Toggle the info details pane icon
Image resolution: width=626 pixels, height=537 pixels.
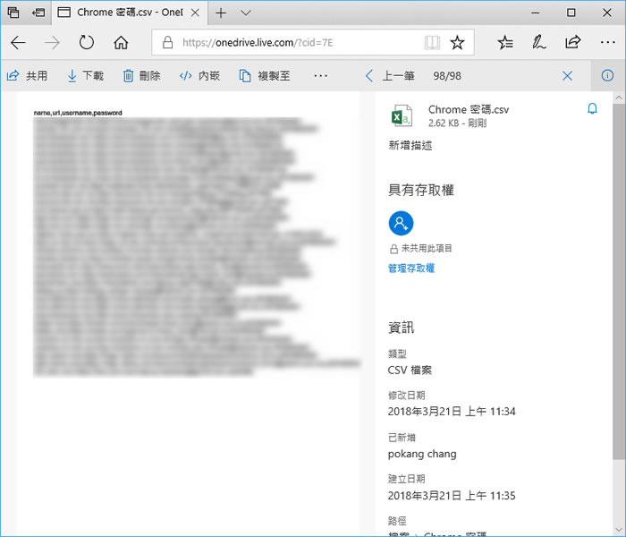click(607, 75)
